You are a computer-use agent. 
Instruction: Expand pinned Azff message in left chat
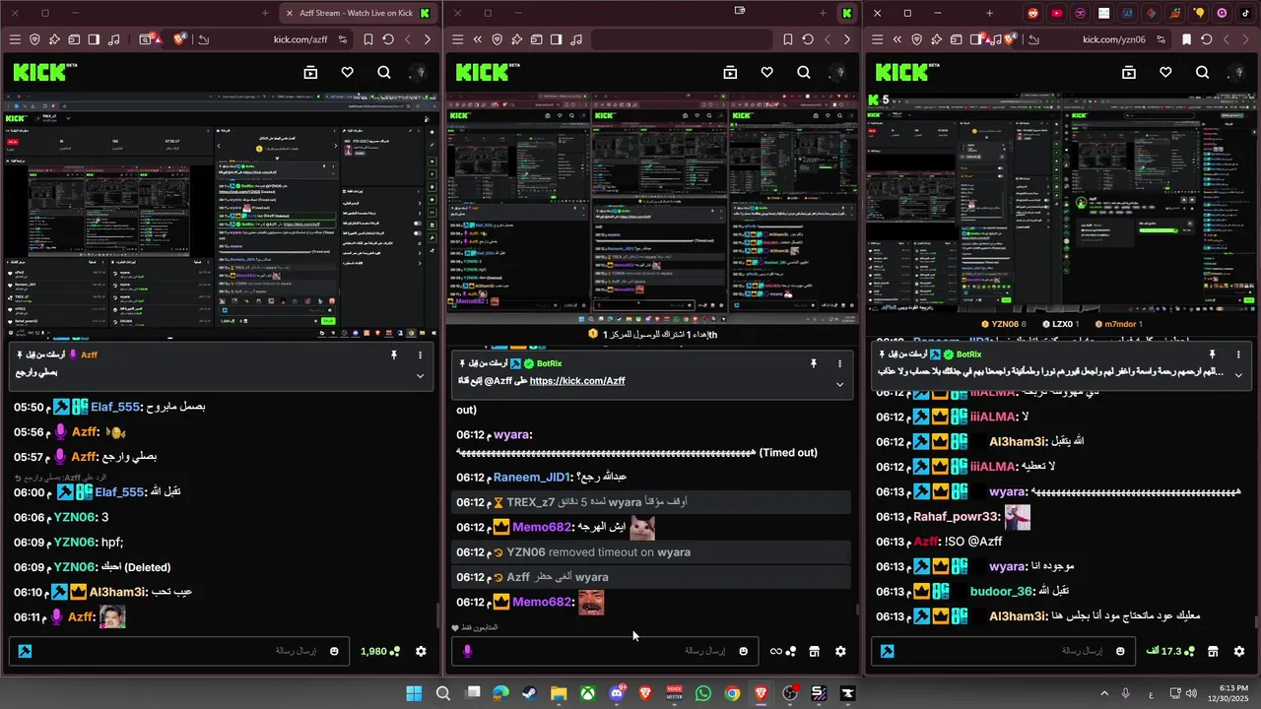(421, 375)
